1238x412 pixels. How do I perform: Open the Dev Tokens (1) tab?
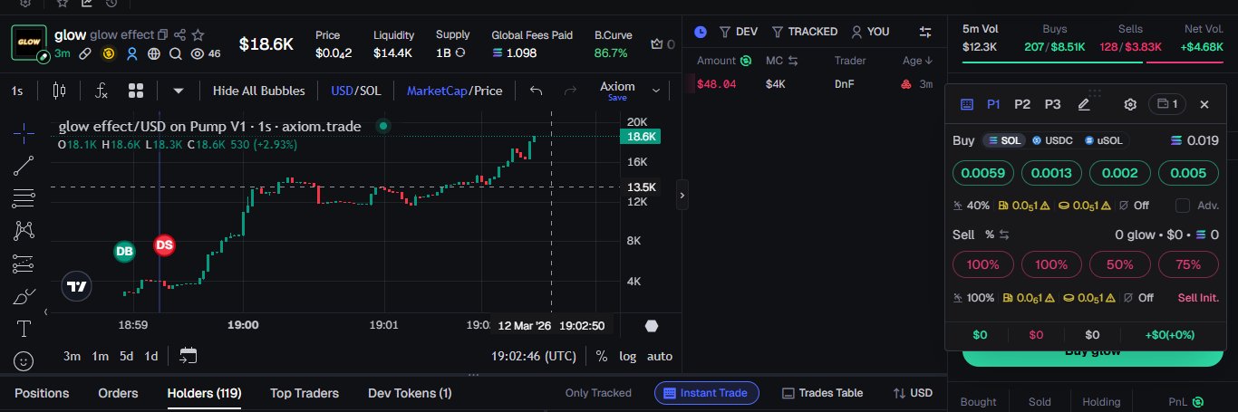(x=410, y=393)
